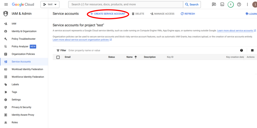Open Learn more about service accounts link
The image size is (257, 128).
pyautogui.click(x=235, y=30)
